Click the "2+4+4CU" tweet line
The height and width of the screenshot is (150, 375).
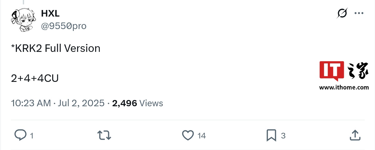(35, 78)
